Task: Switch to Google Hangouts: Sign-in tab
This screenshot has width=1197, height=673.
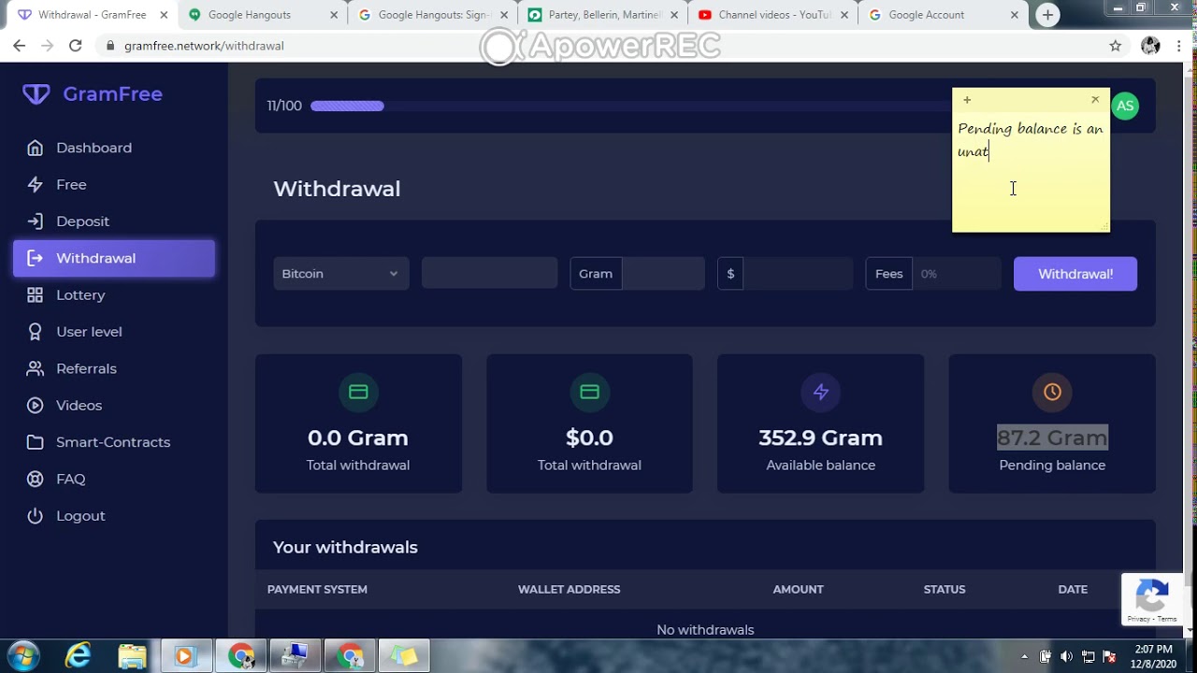Action: (433, 15)
